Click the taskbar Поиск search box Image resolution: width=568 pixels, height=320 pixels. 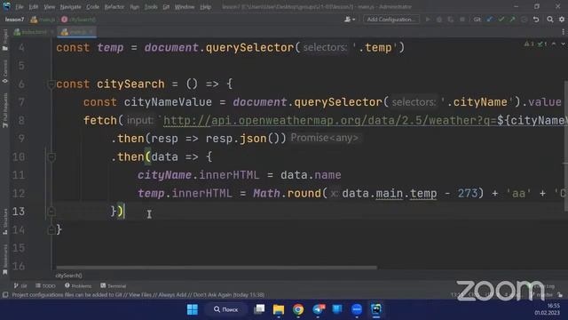coord(225,309)
